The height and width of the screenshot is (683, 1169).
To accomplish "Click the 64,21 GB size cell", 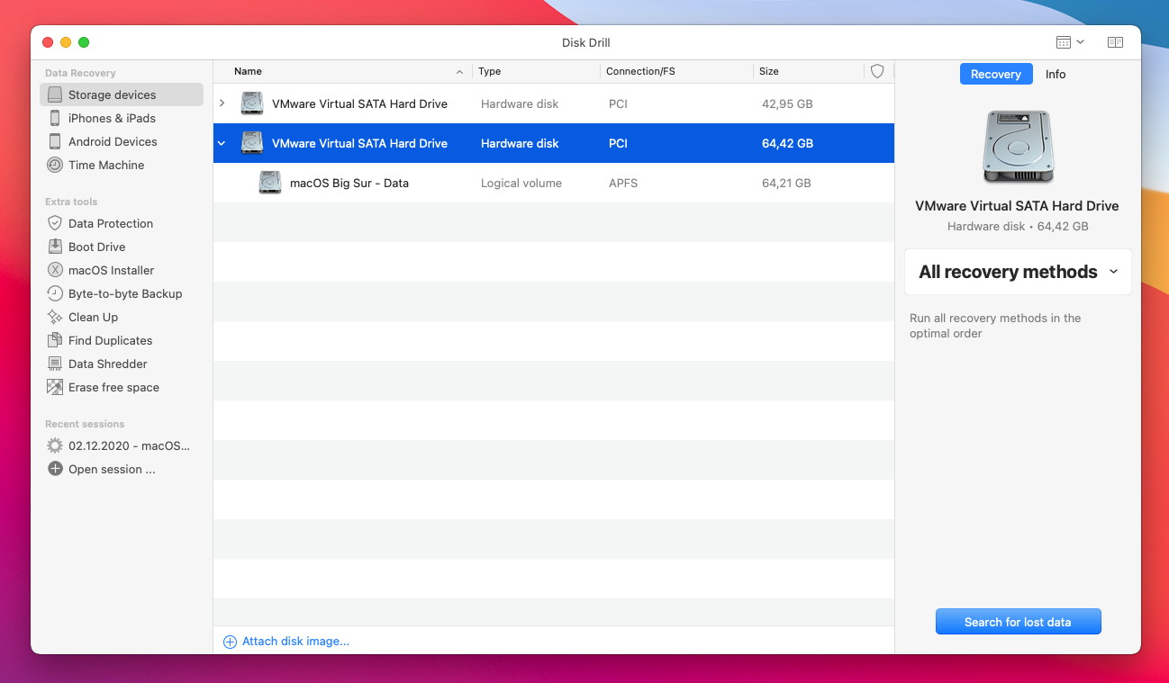I will pos(786,183).
